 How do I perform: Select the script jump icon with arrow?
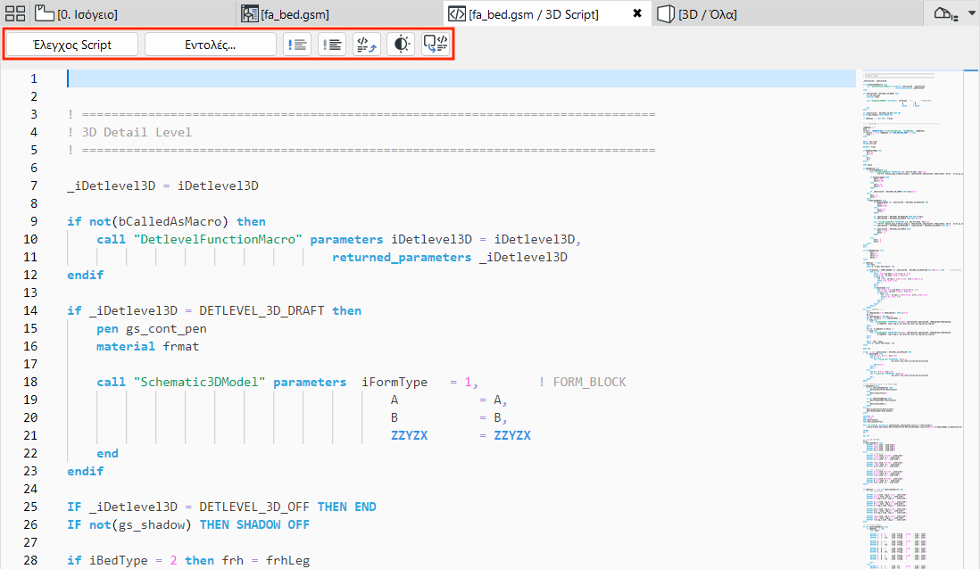click(366, 43)
